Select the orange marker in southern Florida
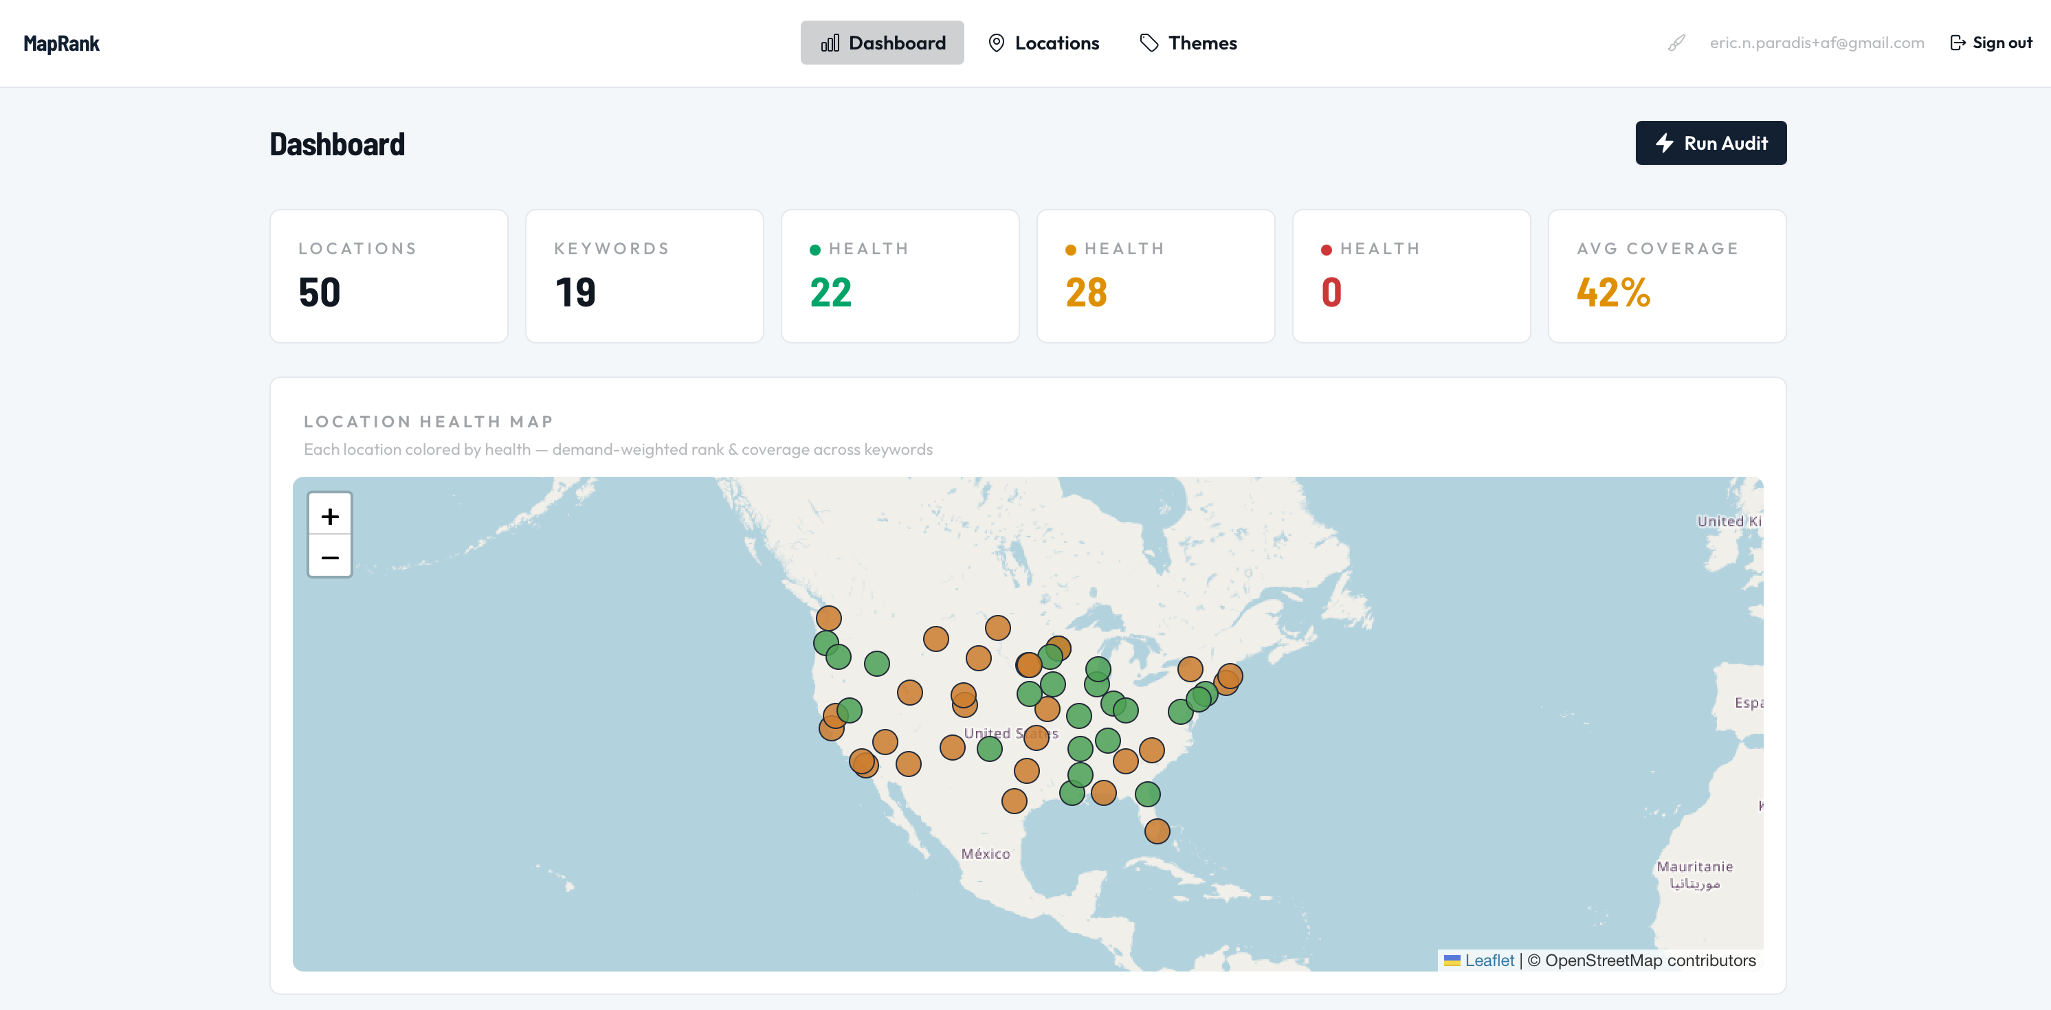2051x1010 pixels. click(1157, 831)
